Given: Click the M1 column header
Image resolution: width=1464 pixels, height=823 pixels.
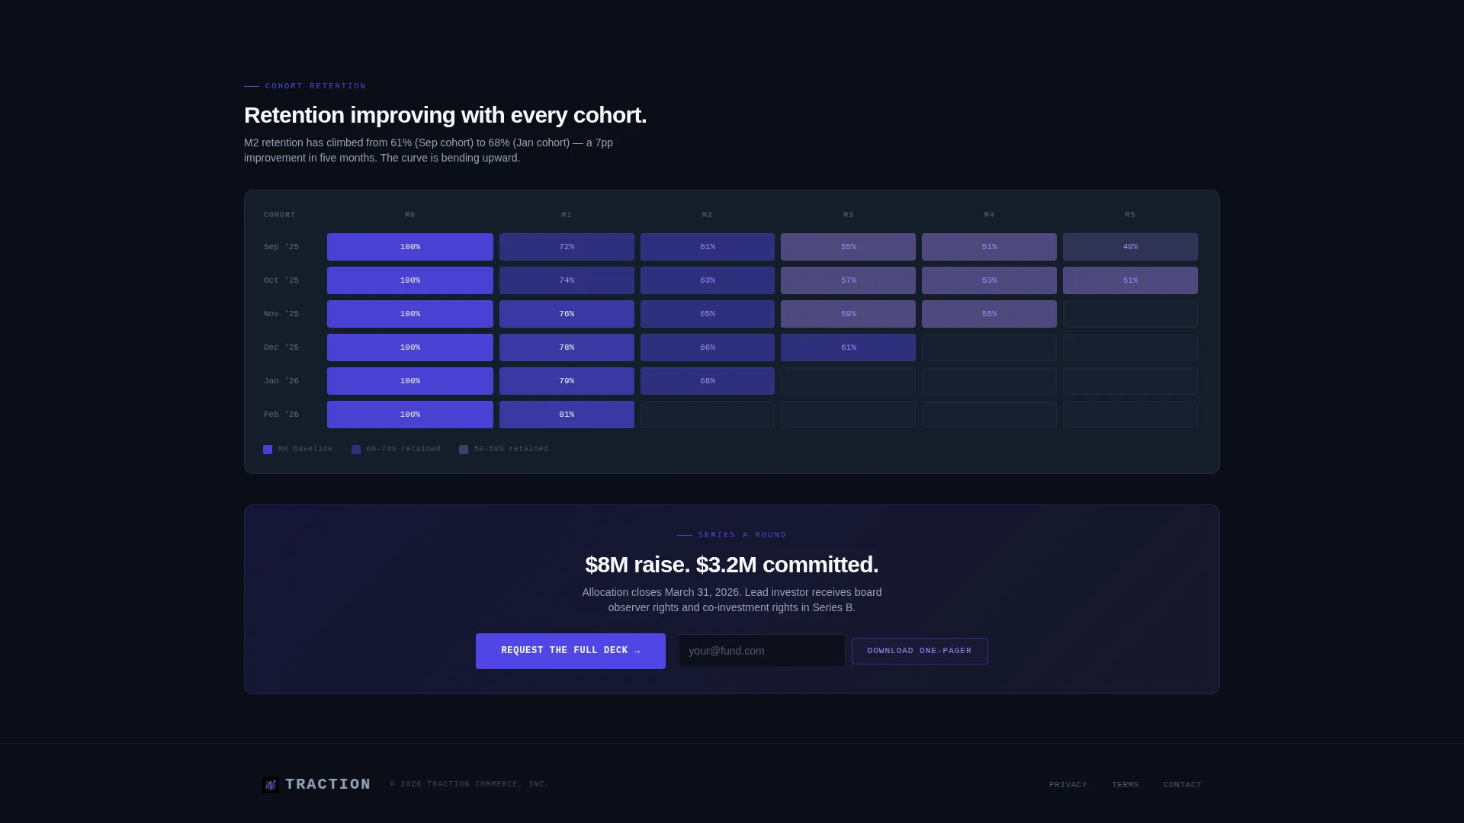Looking at the screenshot, I should [567, 215].
